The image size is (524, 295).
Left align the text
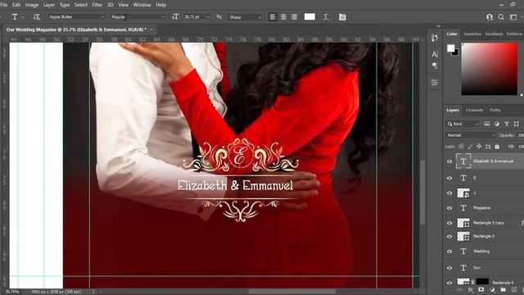click(x=273, y=16)
